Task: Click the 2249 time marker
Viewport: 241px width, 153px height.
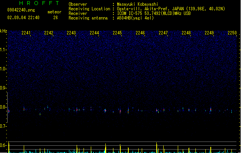Action: (x=209, y=33)
